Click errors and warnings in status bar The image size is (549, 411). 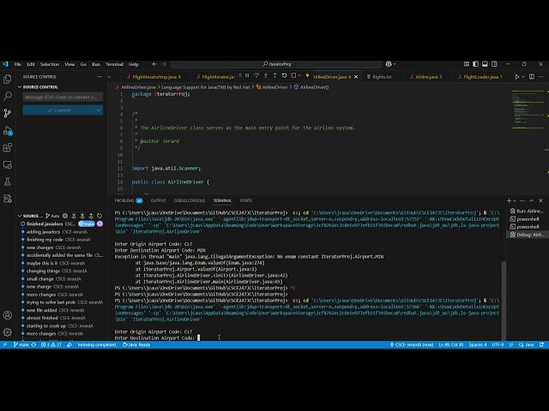click(x=51, y=344)
